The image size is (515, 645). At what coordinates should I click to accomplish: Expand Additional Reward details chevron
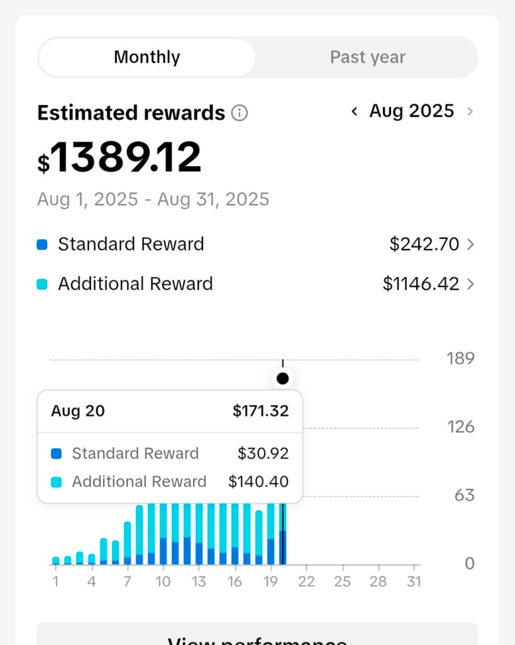point(470,284)
